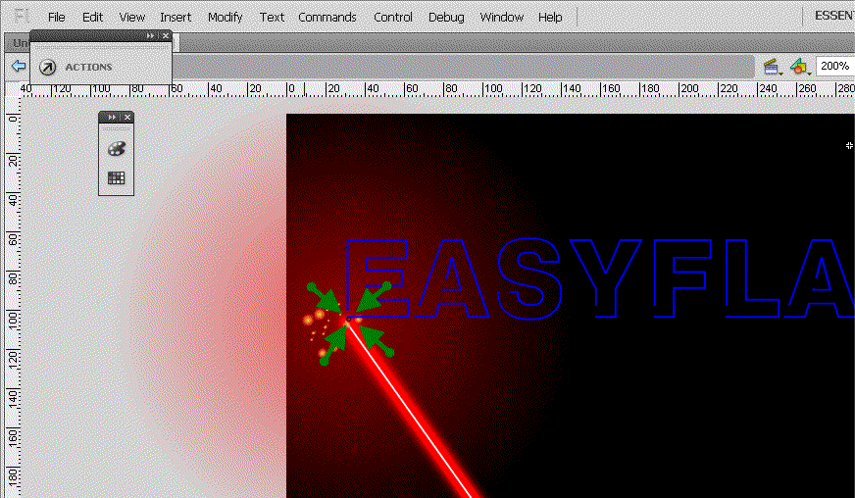Click the 200% zoom field
855x498 pixels.
click(834, 66)
